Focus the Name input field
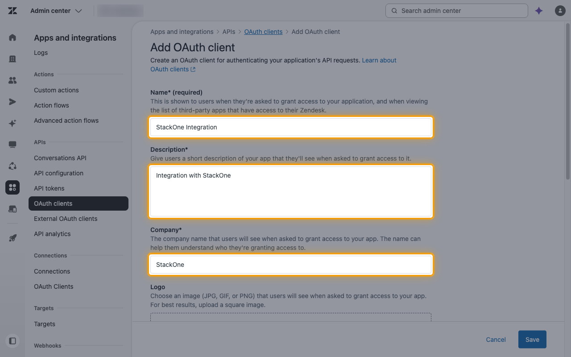 click(291, 127)
